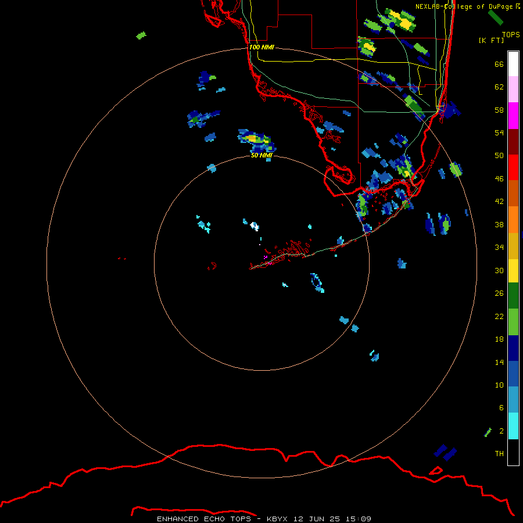
Task: Click the '100 NMI' range ring label
Action: coord(261,47)
